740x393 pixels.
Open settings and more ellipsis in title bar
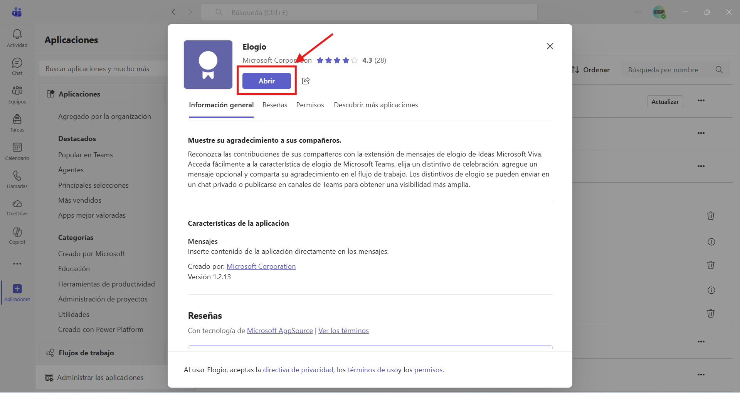[638, 12]
